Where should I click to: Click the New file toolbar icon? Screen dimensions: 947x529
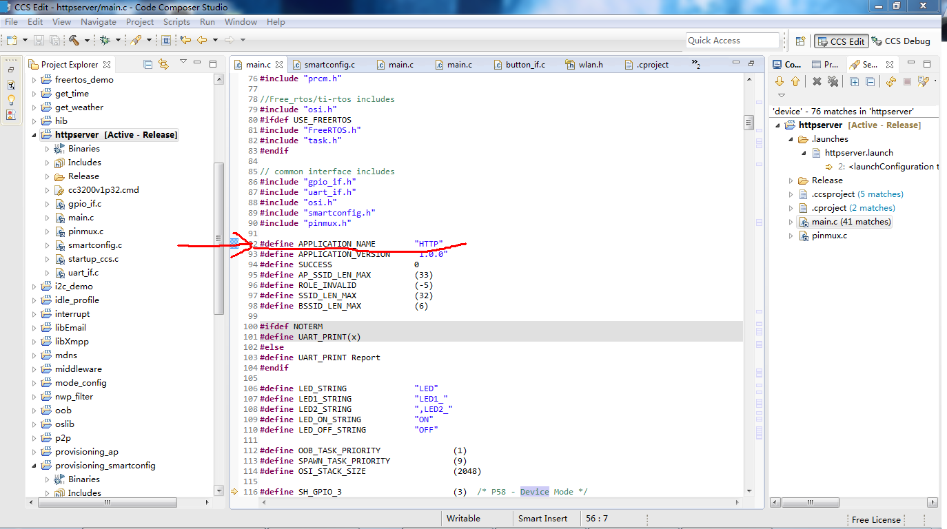coord(12,41)
